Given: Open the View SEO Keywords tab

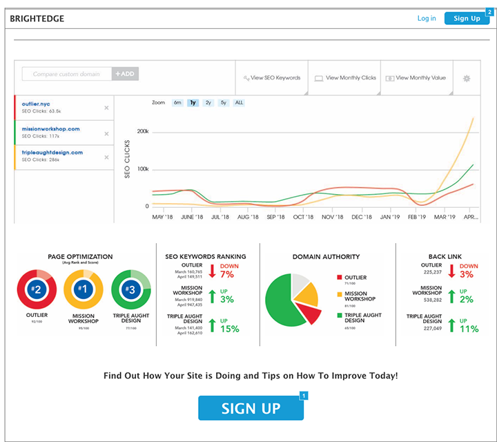Looking at the screenshot, I should pos(272,78).
